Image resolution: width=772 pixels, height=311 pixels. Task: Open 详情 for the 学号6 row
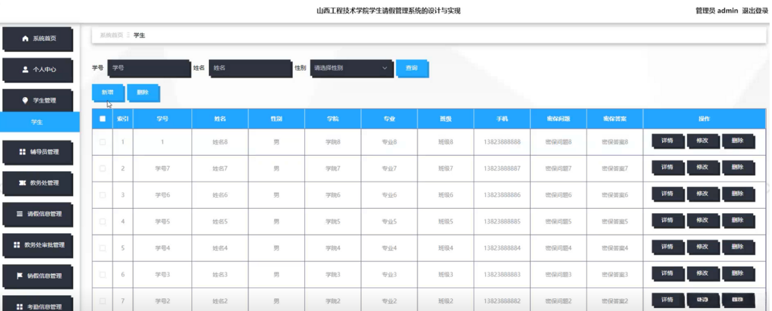tap(667, 194)
